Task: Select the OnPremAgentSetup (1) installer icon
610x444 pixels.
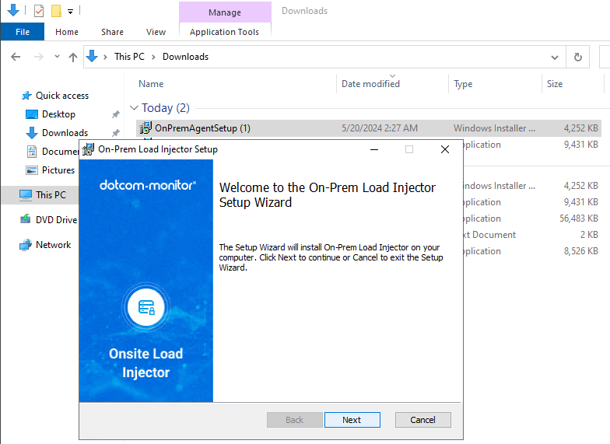Action: click(x=145, y=128)
